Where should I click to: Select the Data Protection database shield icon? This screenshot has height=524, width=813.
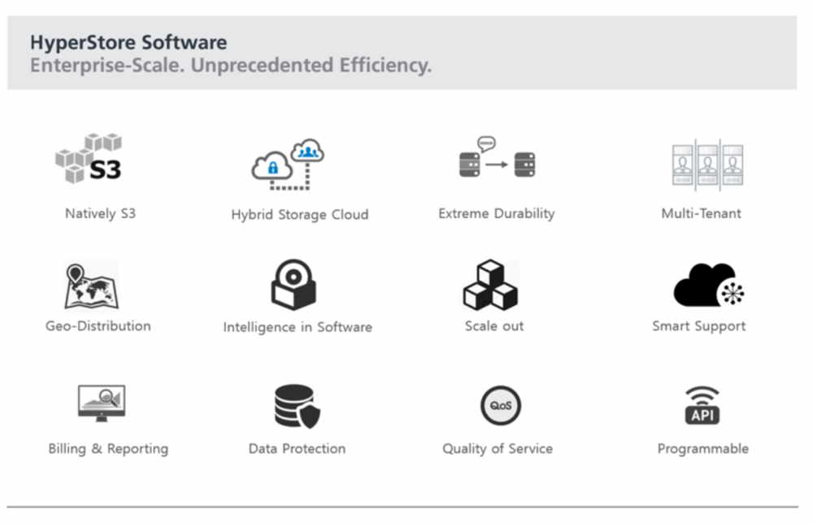296,406
